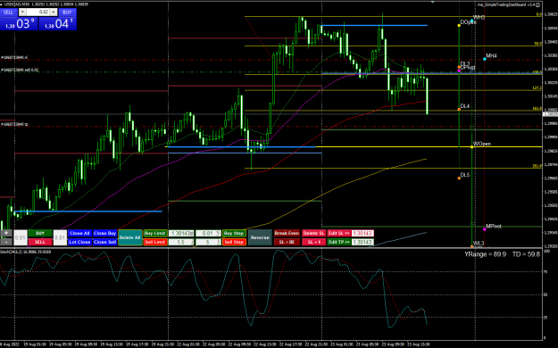Click the chart shift triangle marker at top
This screenshot has height=348, width=558.
click(x=433, y=2)
